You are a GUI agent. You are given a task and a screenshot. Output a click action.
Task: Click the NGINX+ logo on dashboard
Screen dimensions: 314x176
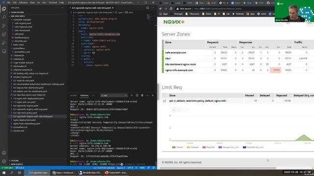[x=174, y=22]
